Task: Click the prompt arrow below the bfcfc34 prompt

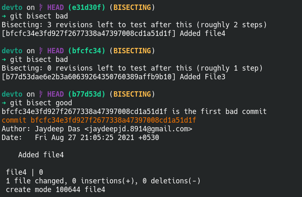Action: click(x=4, y=59)
